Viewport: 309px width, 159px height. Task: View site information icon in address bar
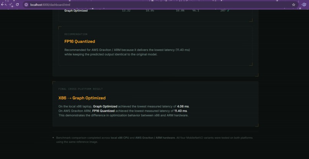(26, 5)
